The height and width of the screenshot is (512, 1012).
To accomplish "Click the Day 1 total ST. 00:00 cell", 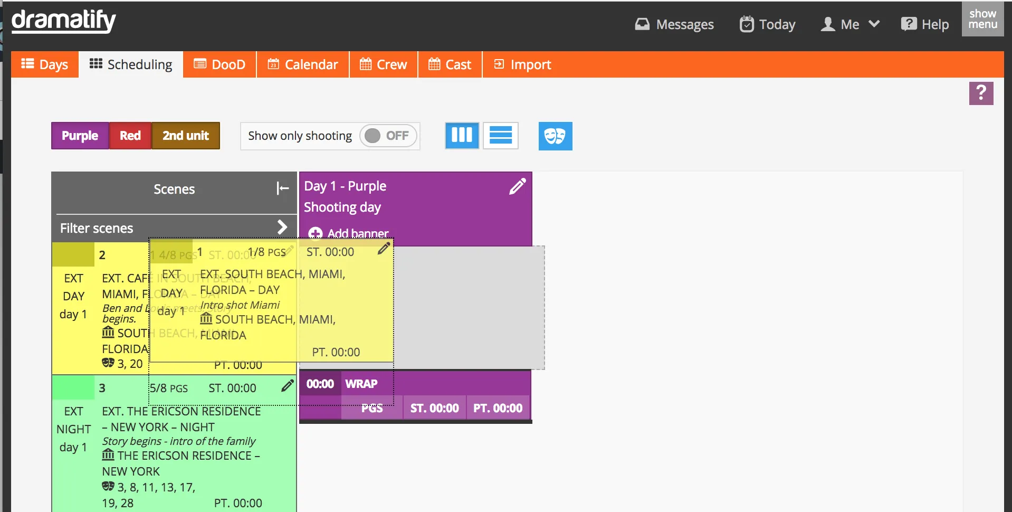I will click(x=435, y=408).
